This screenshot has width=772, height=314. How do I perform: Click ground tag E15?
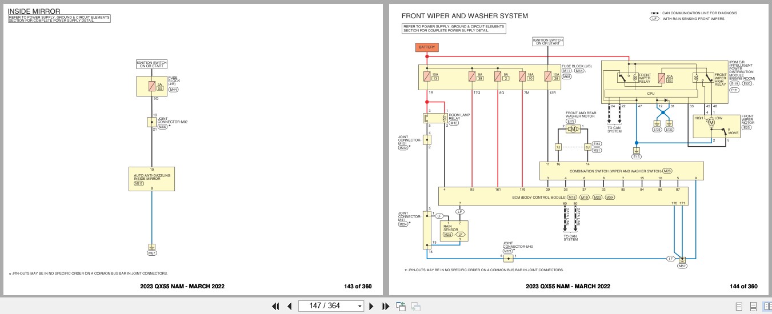pos(636,156)
